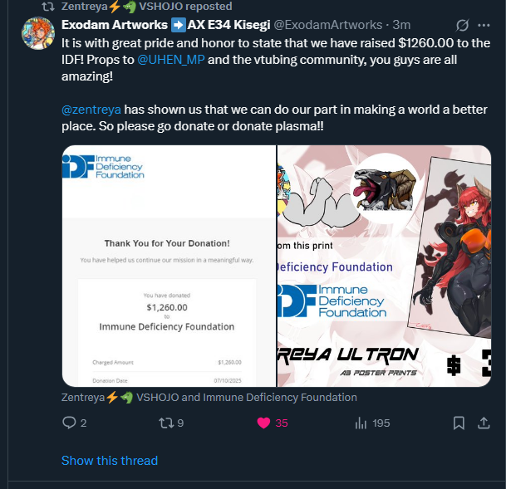Open the Zentreya Ultron poster image
Screen dimensions: 506x489
click(x=385, y=266)
